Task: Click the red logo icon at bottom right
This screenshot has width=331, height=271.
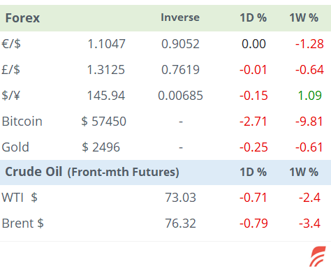Action: coord(318,256)
